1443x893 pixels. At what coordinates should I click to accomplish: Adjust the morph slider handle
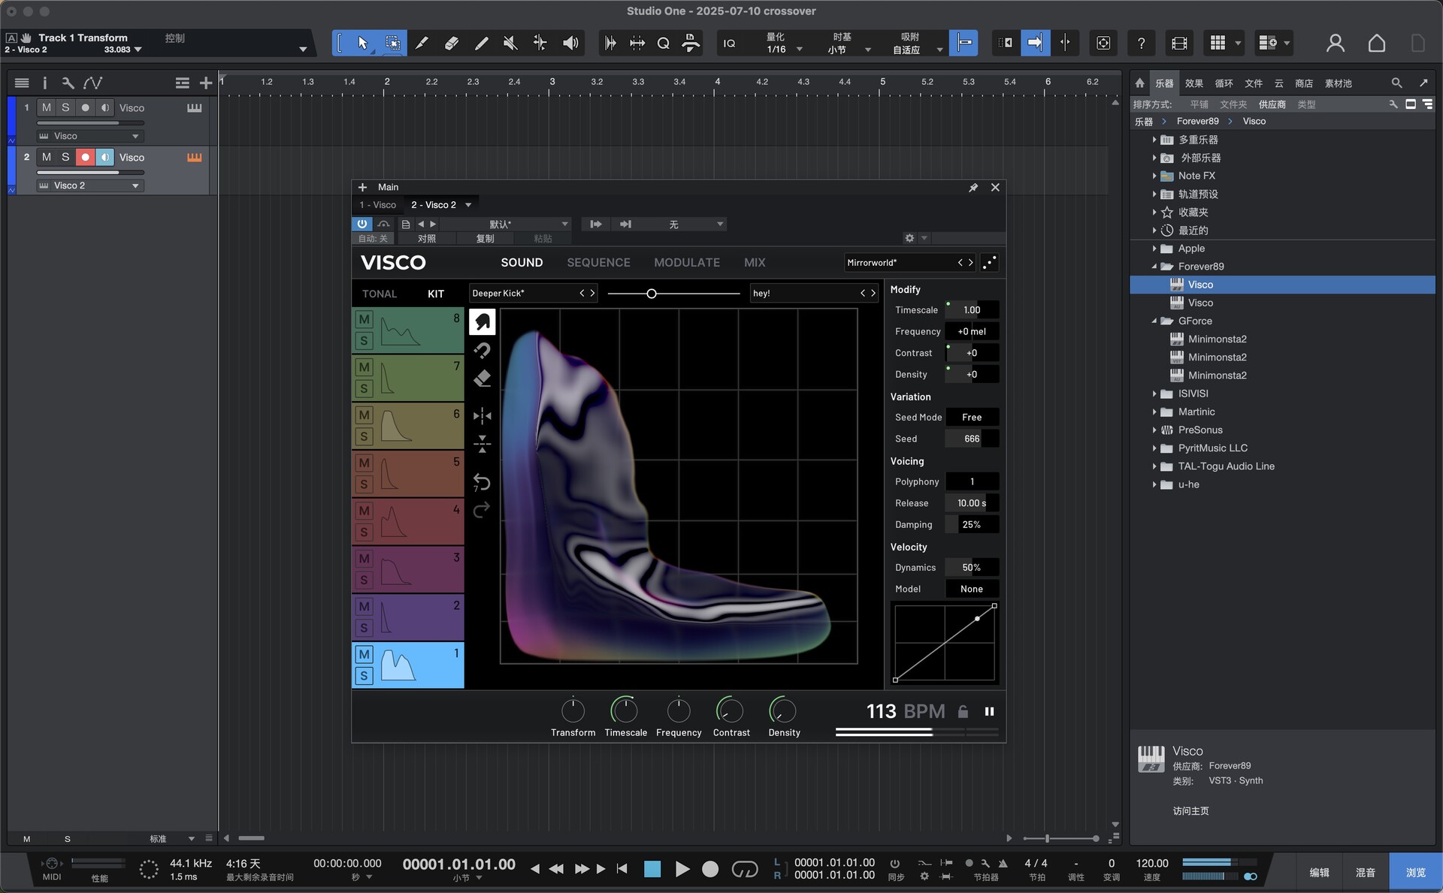pyautogui.click(x=652, y=294)
